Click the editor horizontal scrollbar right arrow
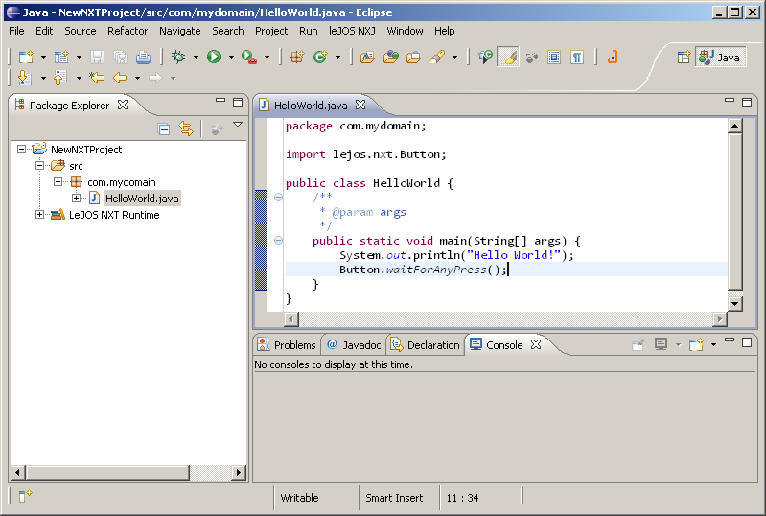Image resolution: width=766 pixels, height=516 pixels. click(719, 319)
